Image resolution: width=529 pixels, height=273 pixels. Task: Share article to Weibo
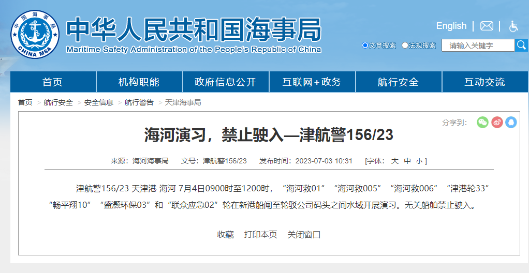click(496, 122)
